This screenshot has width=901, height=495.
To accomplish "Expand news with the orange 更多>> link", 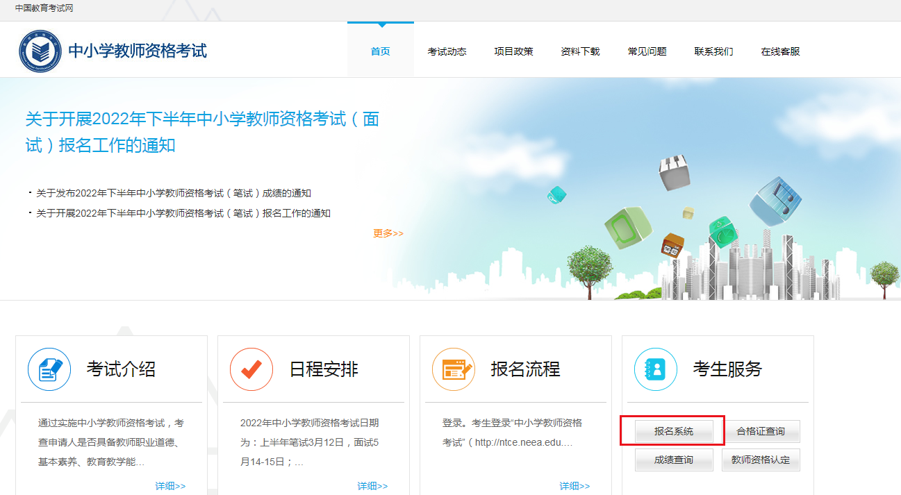I will point(388,233).
